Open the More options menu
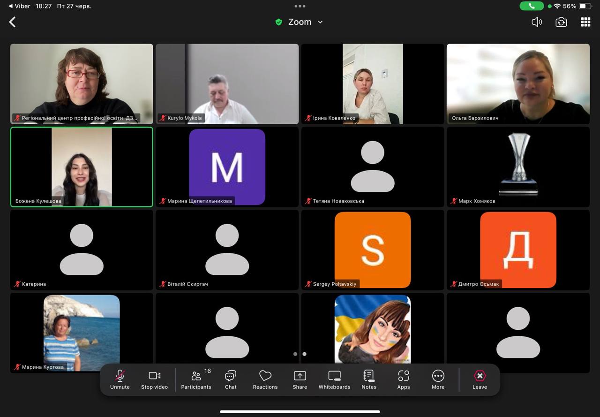The height and width of the screenshot is (417, 600). (438, 379)
